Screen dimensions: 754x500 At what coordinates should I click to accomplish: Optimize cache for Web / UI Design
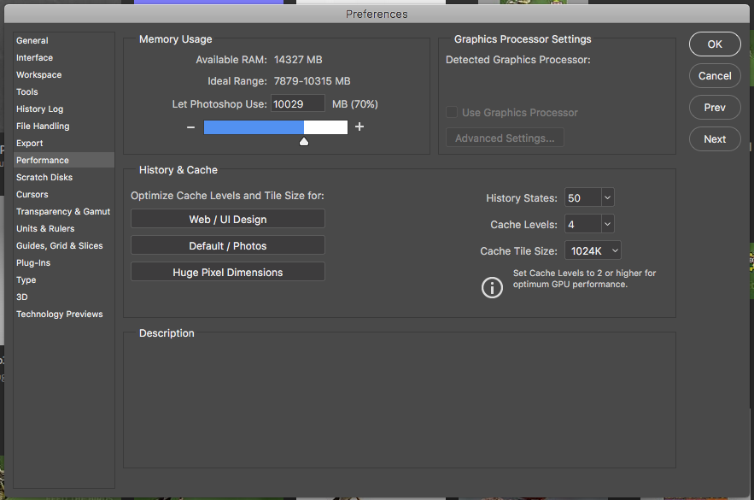point(228,219)
